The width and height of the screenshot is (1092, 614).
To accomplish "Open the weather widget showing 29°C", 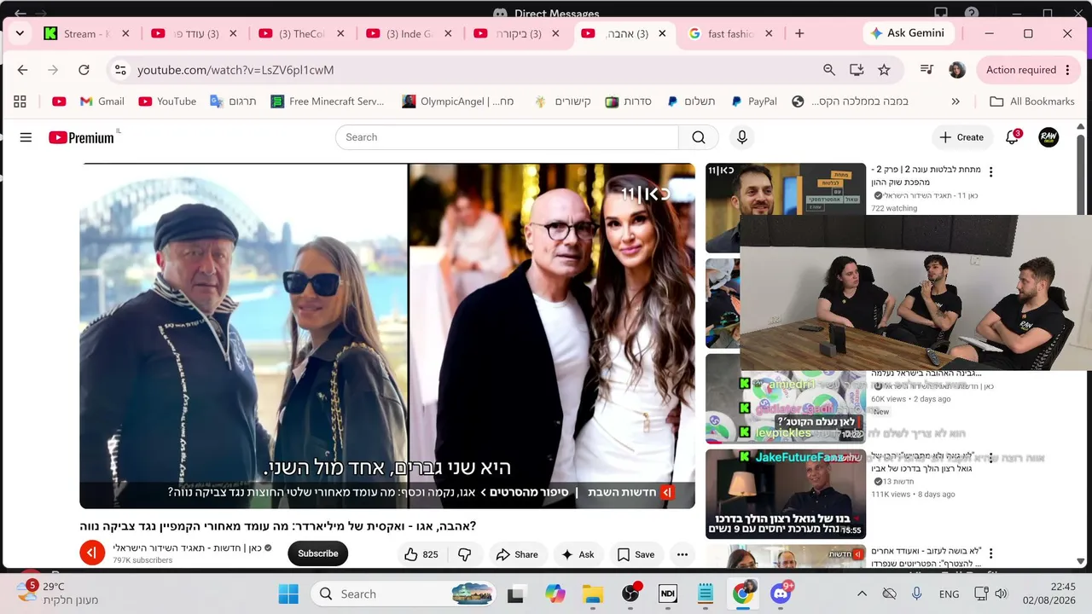I will click(x=57, y=593).
